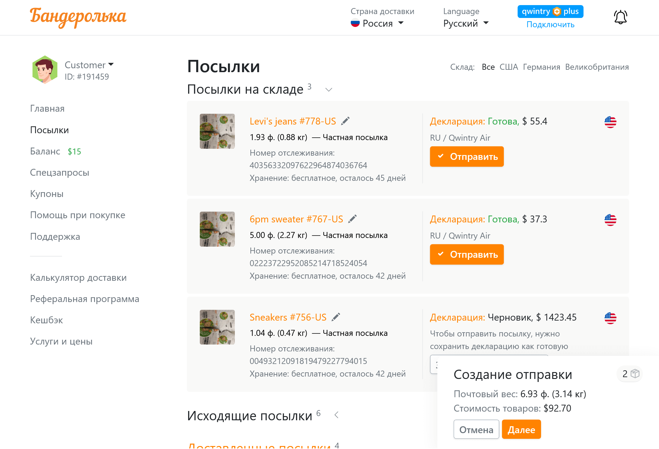Click pencil icon next to 6pm sweater
This screenshot has height=449, width=659.
coord(353,219)
